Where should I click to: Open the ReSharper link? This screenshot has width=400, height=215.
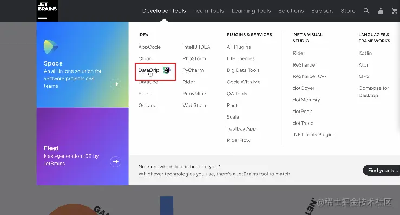tap(305, 65)
